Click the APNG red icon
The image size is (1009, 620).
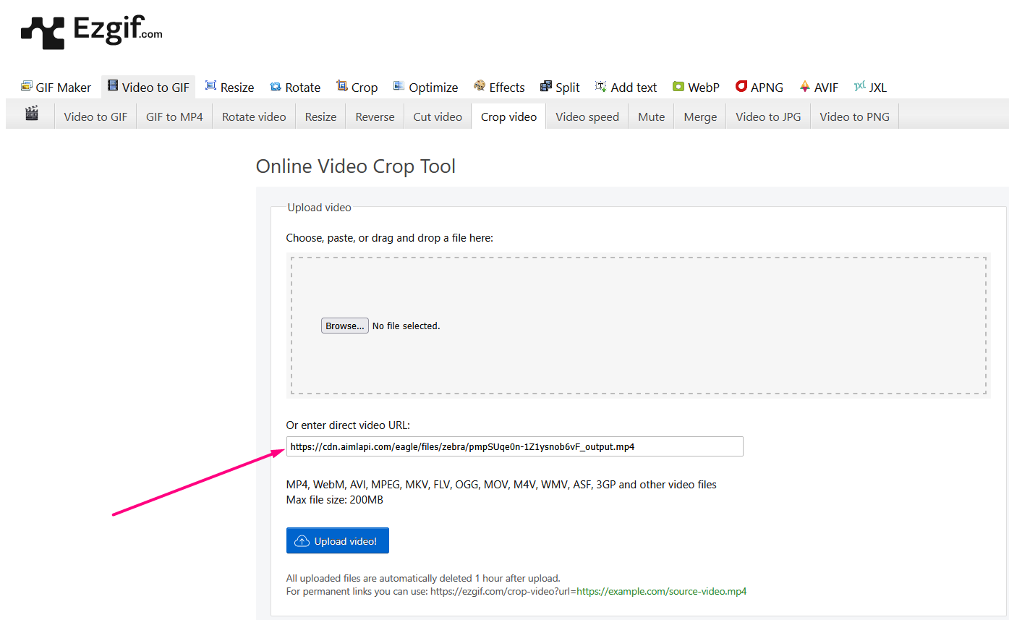point(741,86)
